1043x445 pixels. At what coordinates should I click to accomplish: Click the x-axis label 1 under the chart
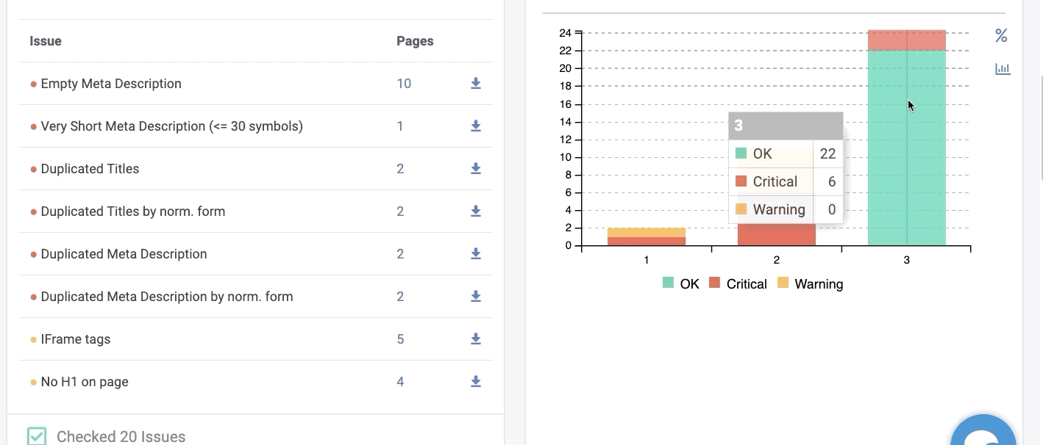tap(647, 260)
